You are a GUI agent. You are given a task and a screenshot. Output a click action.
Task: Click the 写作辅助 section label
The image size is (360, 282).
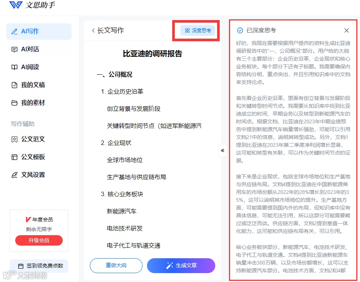click(x=23, y=124)
